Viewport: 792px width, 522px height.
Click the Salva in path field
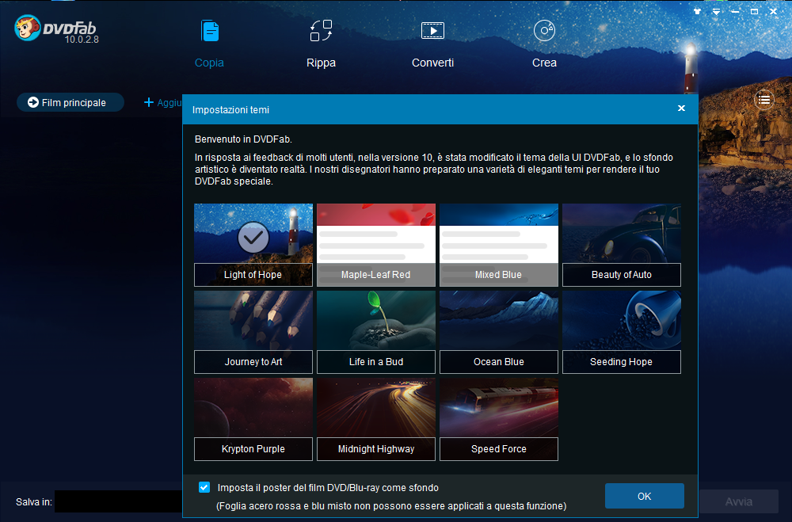coord(118,501)
